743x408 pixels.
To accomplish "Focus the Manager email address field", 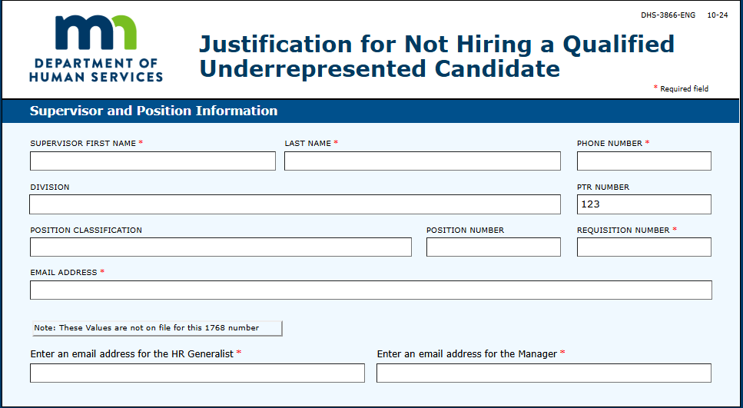I will [x=544, y=373].
